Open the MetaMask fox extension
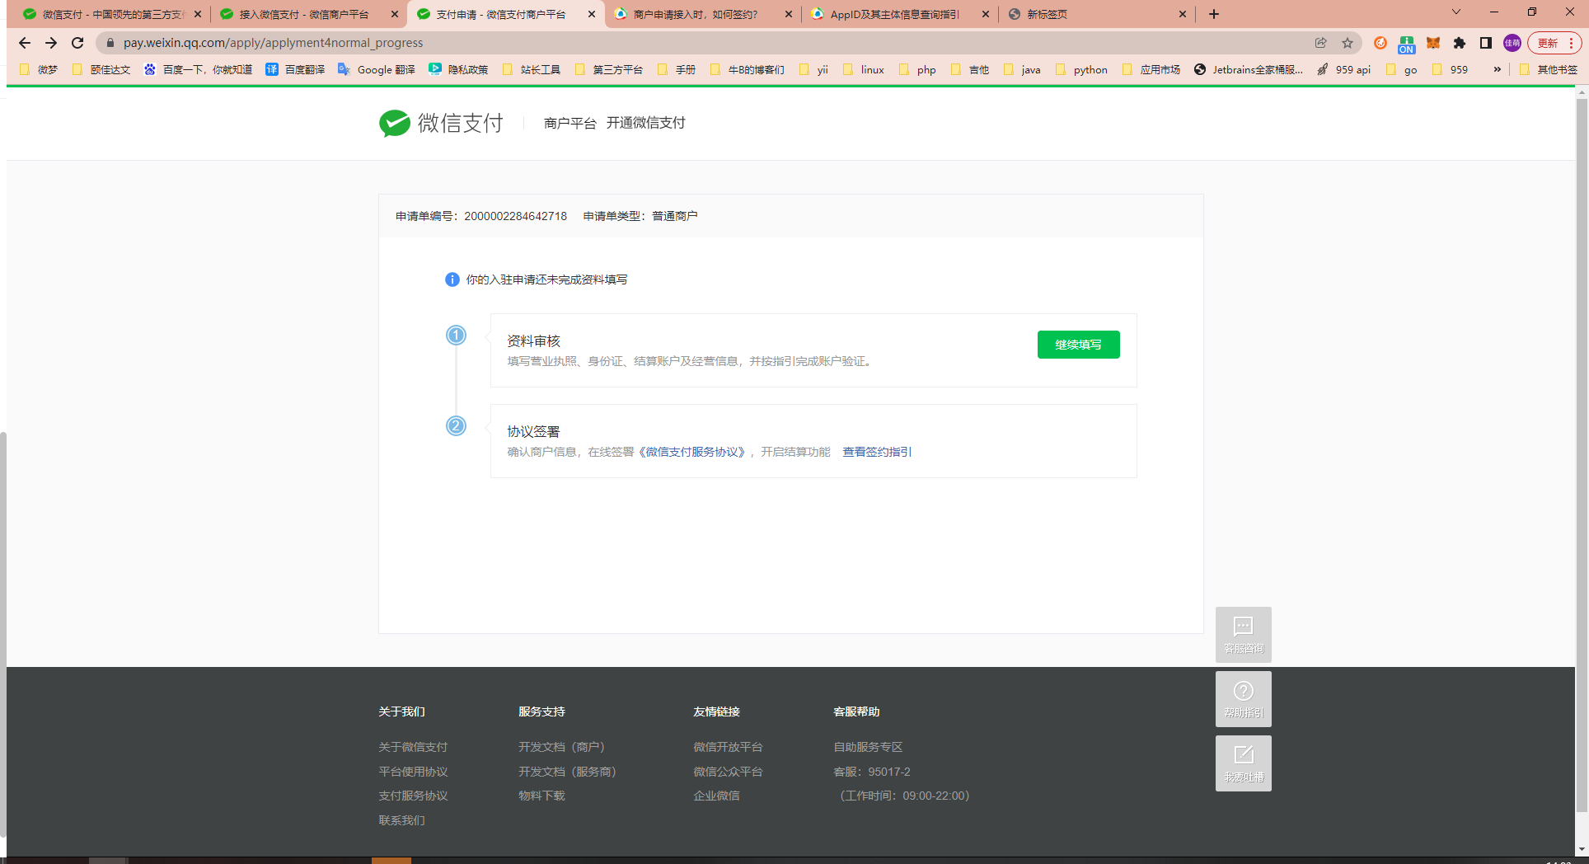The width and height of the screenshot is (1589, 864). pos(1433,43)
